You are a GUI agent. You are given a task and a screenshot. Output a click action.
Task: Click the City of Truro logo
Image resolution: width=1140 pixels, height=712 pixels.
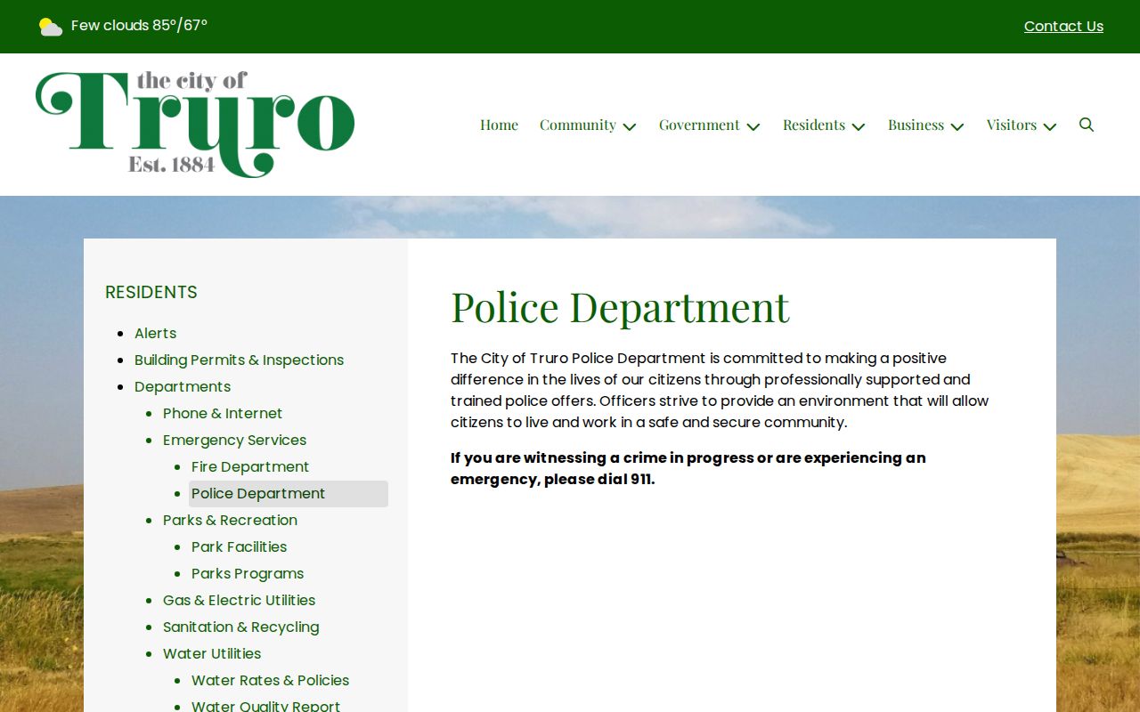195,125
